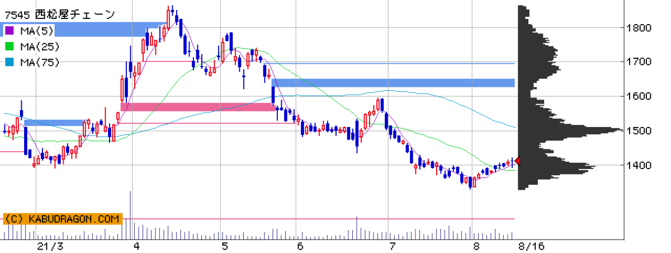Click the MA(75) legend label
This screenshot has width=671, height=253.
tap(39, 62)
